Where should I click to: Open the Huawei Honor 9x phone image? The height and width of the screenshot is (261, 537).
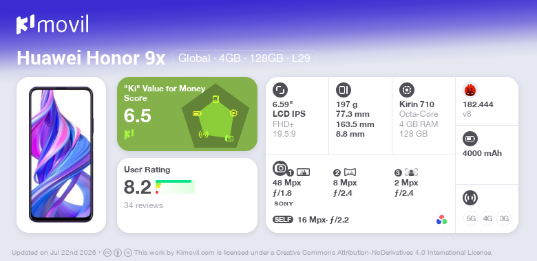pyautogui.click(x=61, y=155)
